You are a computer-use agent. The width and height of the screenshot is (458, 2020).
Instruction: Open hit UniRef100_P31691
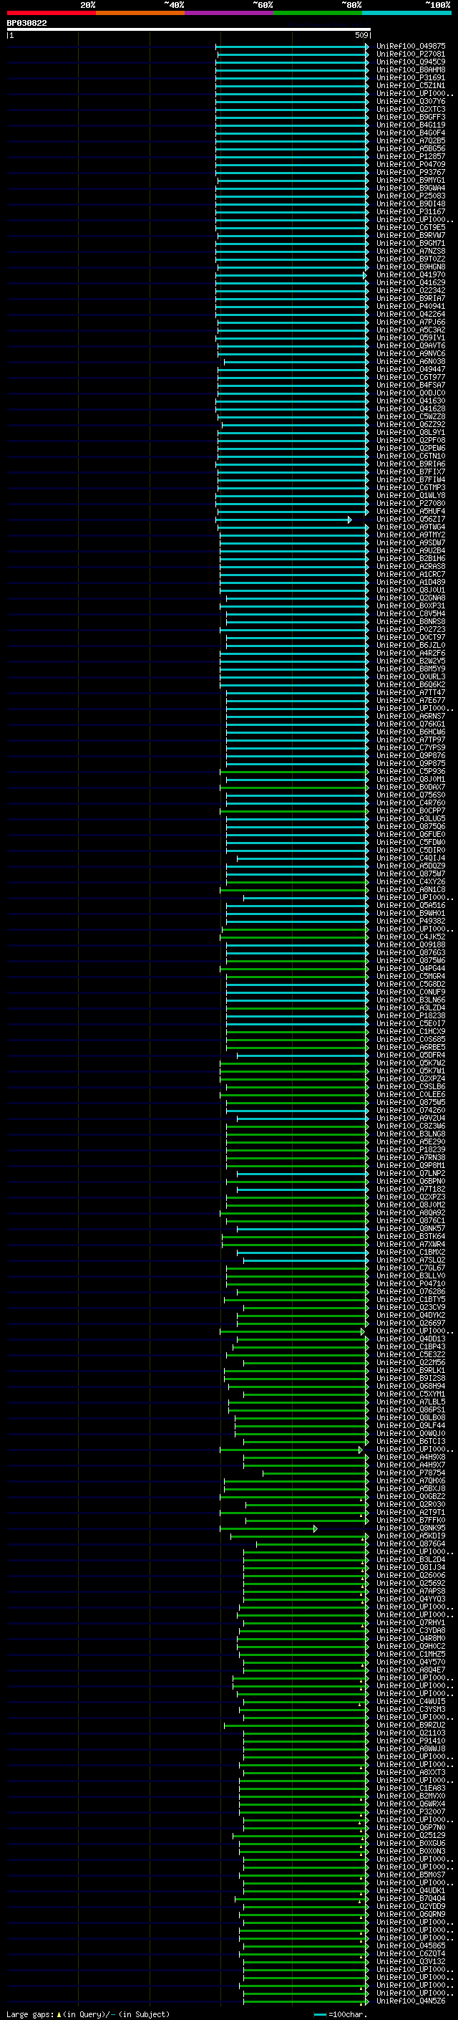[x=411, y=77]
